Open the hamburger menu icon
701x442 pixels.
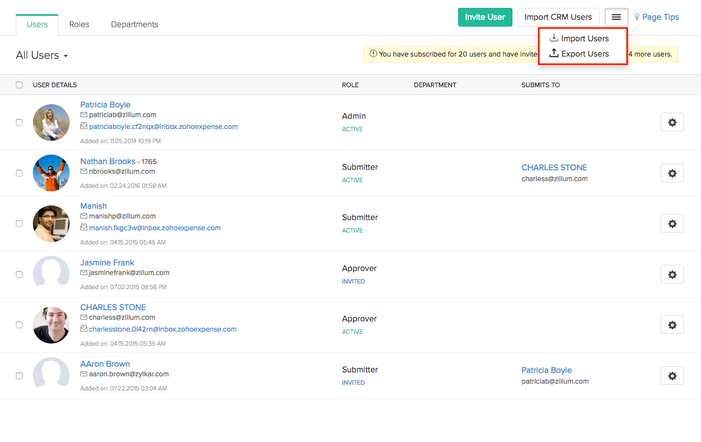[x=616, y=17]
